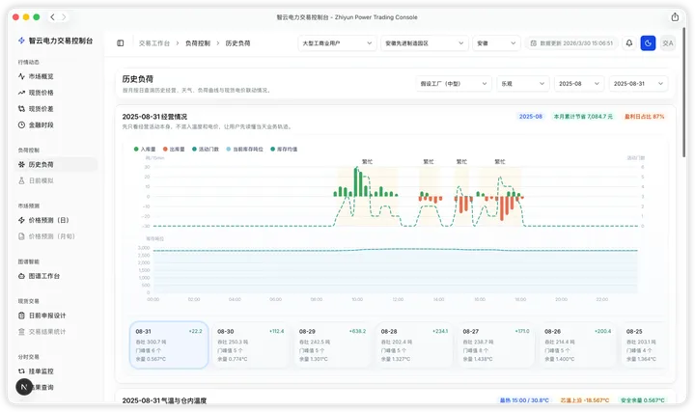Click the 历史负荷 sidebar icon
This screenshot has width=695, height=412.
pyautogui.click(x=21, y=164)
